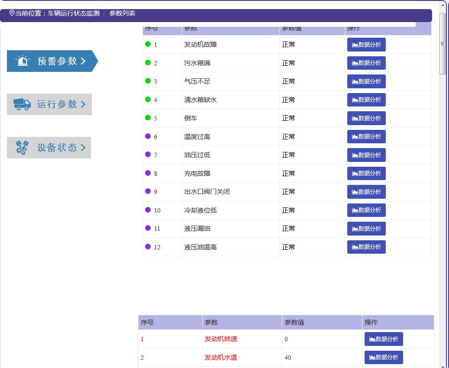
Task: Click the location pin icon in breadcrumb
Action: (x=12, y=13)
